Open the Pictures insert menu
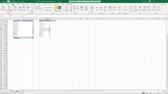 pos(20,9)
